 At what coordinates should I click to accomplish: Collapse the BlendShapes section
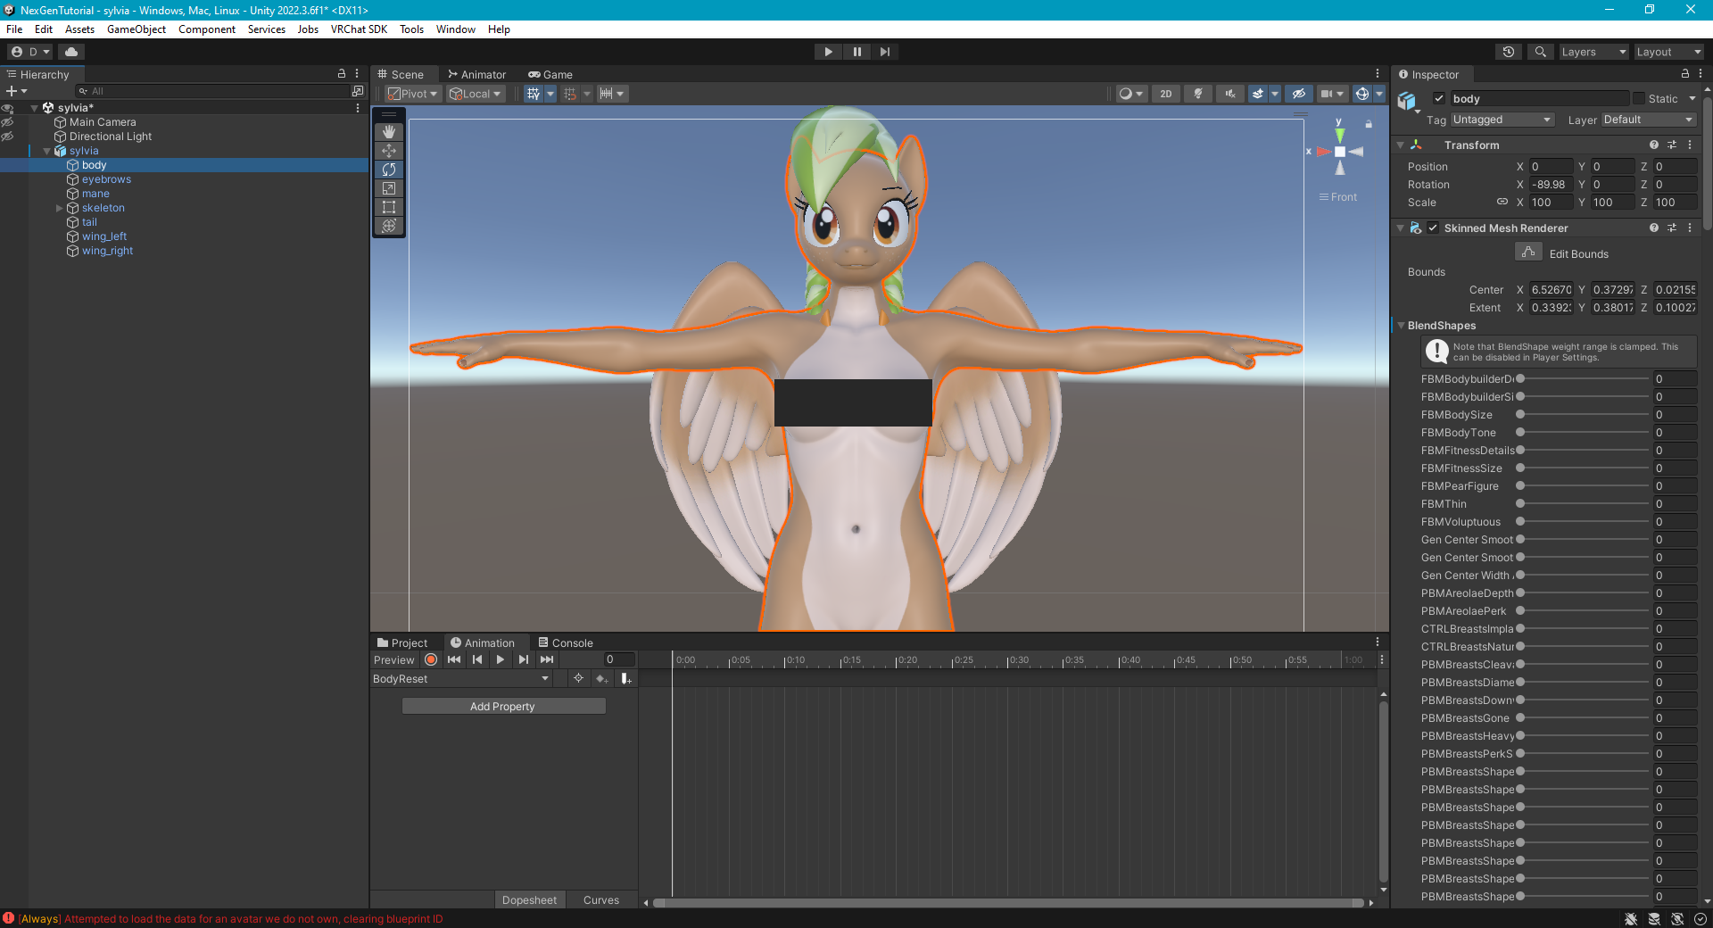click(x=1401, y=326)
